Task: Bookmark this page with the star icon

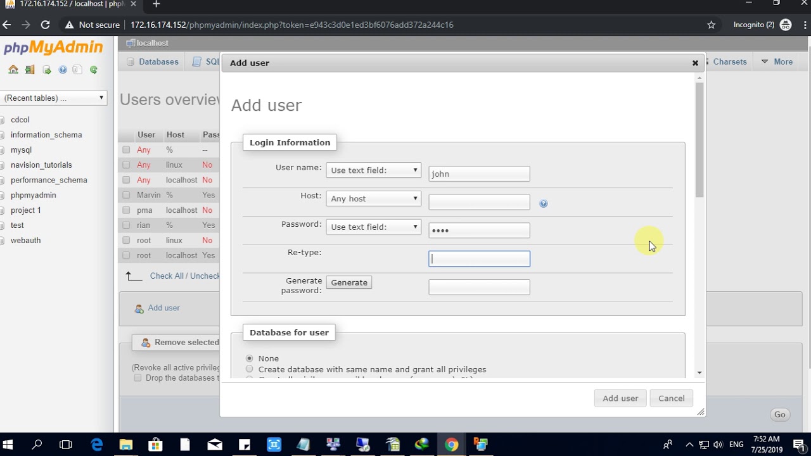Action: tap(711, 25)
